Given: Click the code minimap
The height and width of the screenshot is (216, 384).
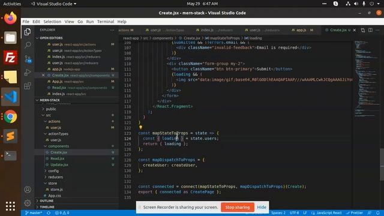Looking at the screenshot, I should [367, 79].
